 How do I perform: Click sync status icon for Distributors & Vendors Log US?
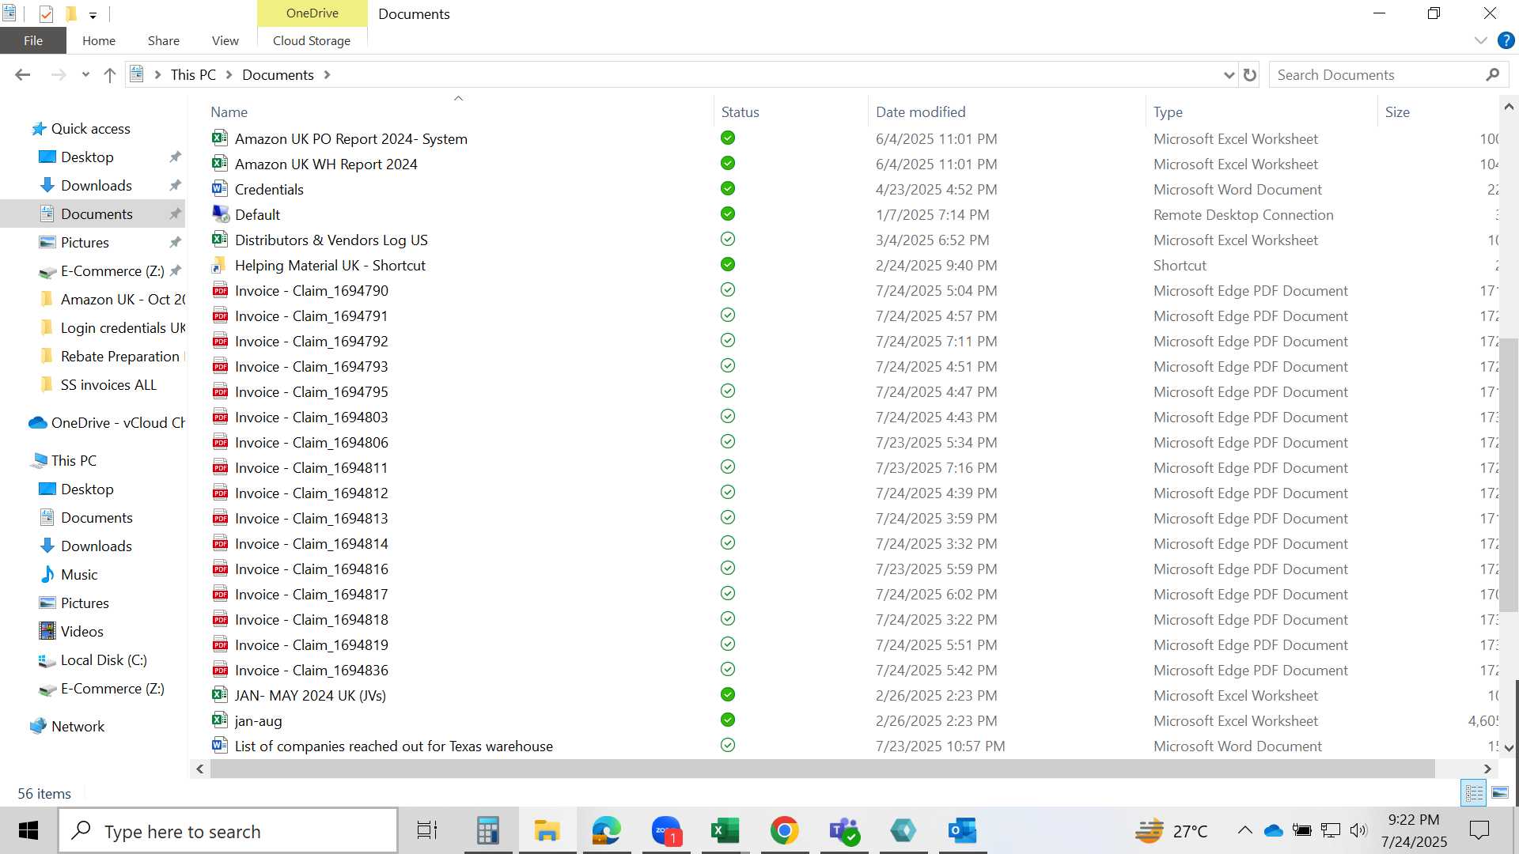click(x=728, y=239)
